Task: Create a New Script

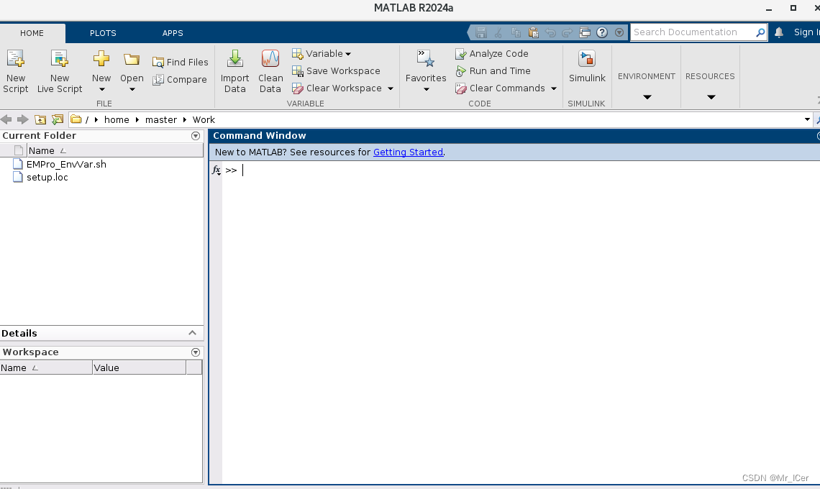Action: click(16, 72)
